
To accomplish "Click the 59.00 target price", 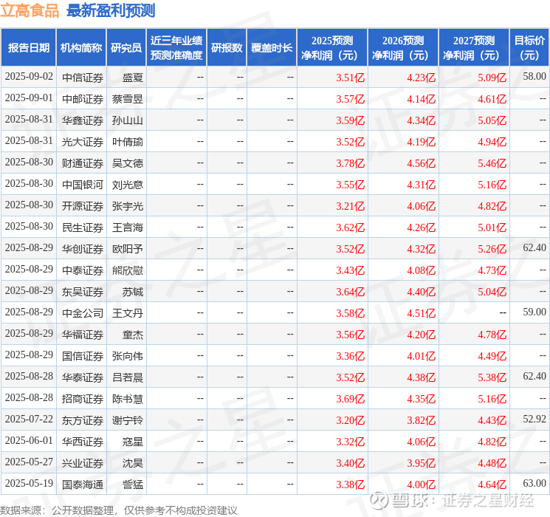I will pyautogui.click(x=534, y=312).
